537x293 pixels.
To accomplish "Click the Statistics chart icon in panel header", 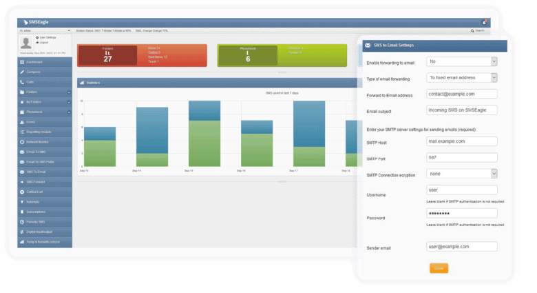I will (x=82, y=83).
